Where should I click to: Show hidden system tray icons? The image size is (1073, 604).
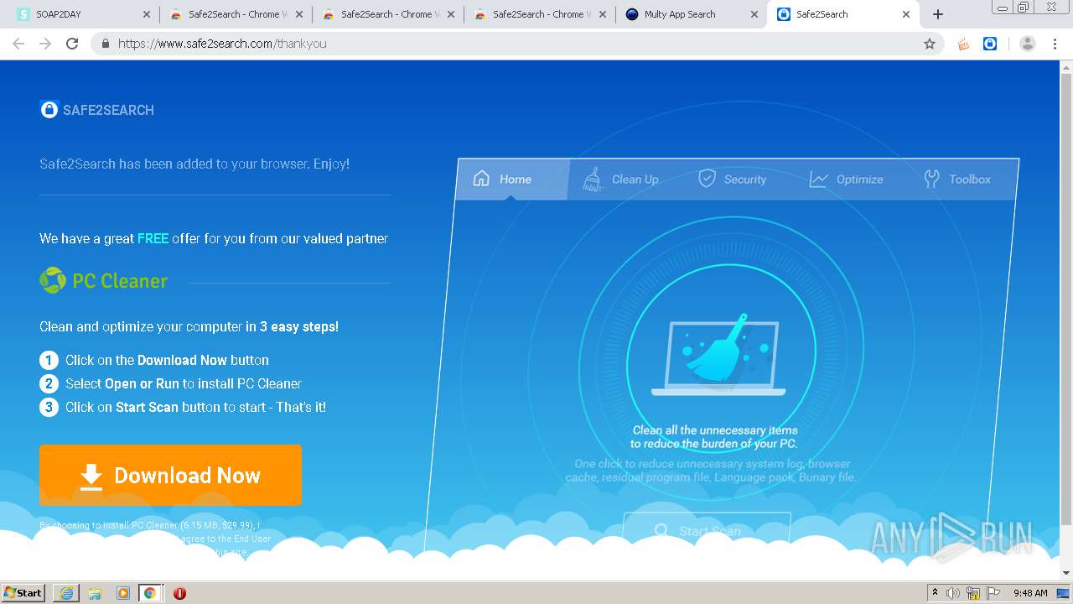coord(935,592)
